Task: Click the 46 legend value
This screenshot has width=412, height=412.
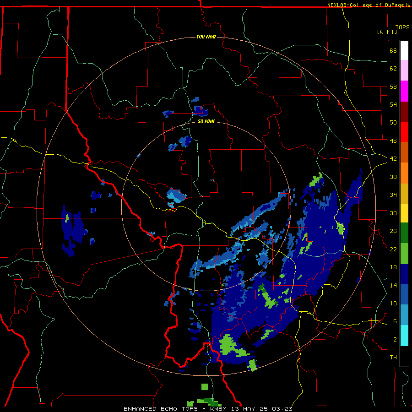Action: (393, 141)
